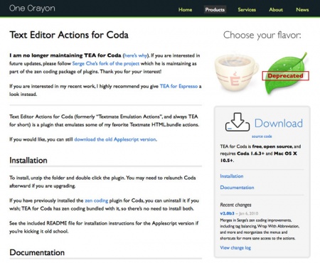View the change log
This screenshot has width=320, height=263.
(x=235, y=248)
